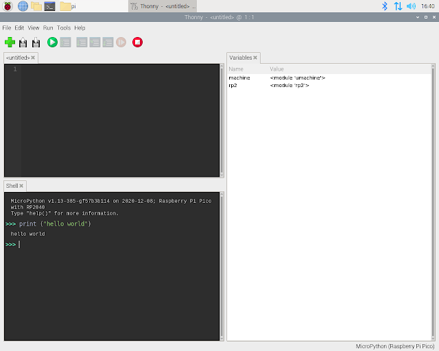Open the File menu
Viewport: 439px width, 351px height.
pyautogui.click(x=7, y=27)
